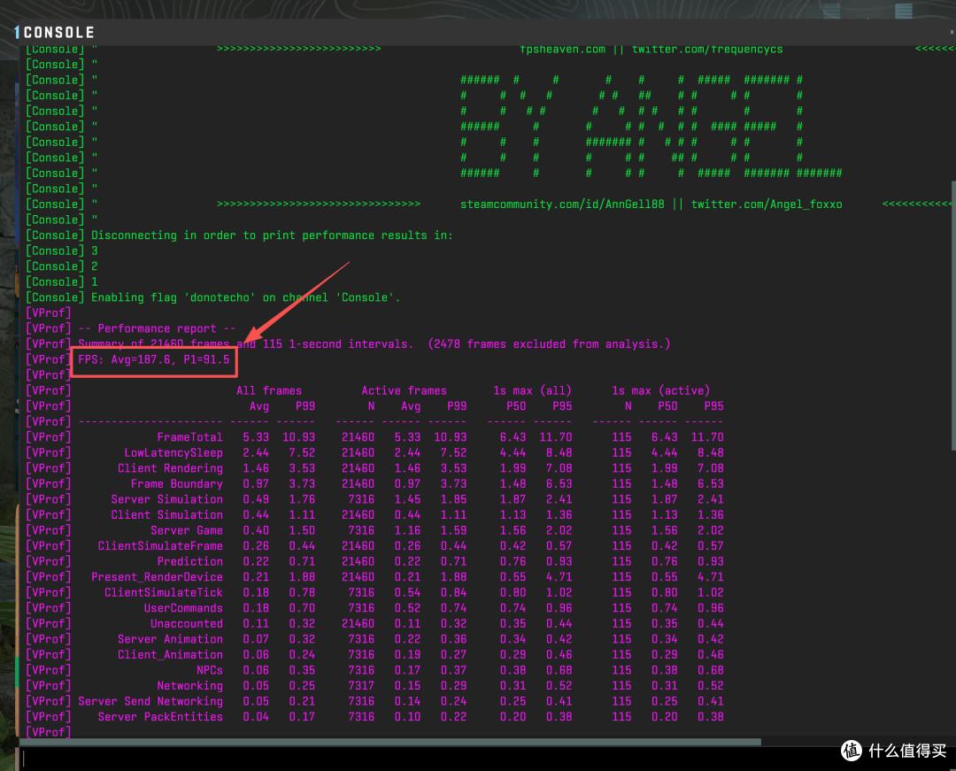The image size is (956, 771).
Task: Click the countdown line '[Console] 3'
Action: tap(61, 251)
